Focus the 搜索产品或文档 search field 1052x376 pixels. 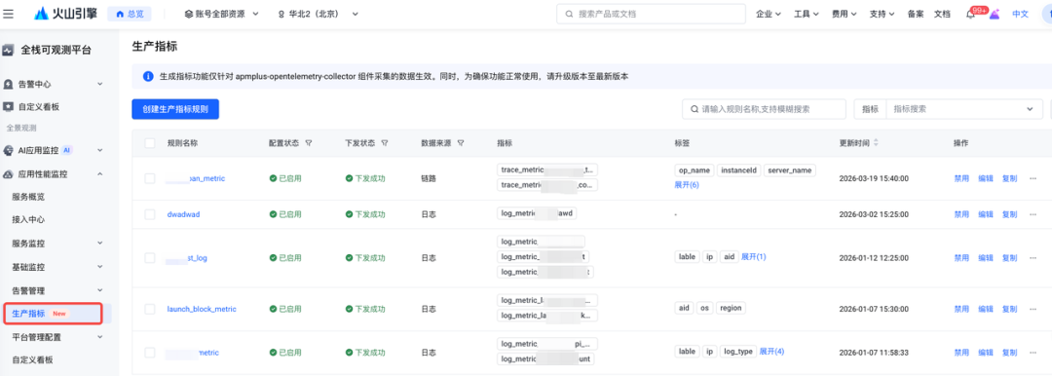651,14
